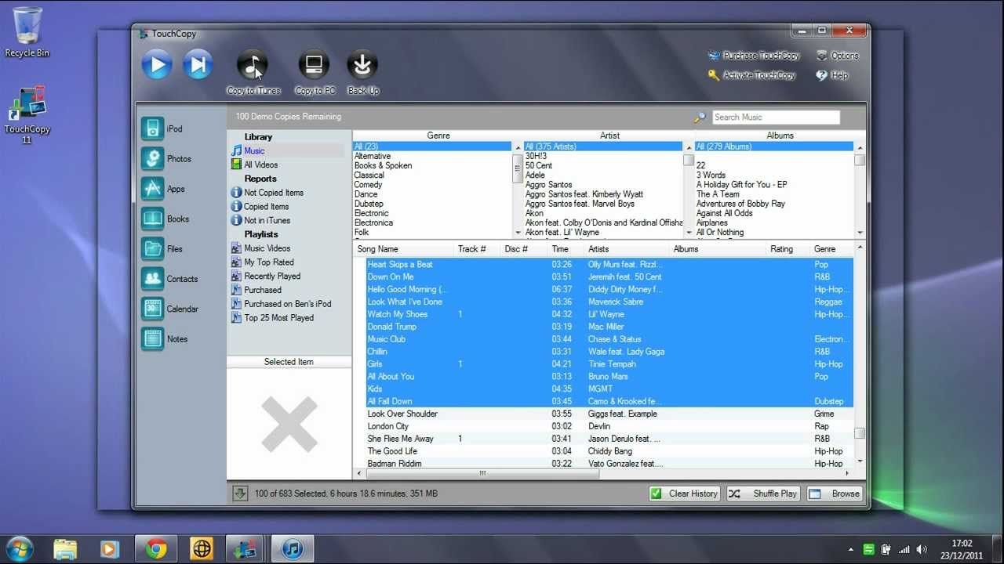Sort by Rating column header
The image size is (1004, 564).
coord(781,249)
